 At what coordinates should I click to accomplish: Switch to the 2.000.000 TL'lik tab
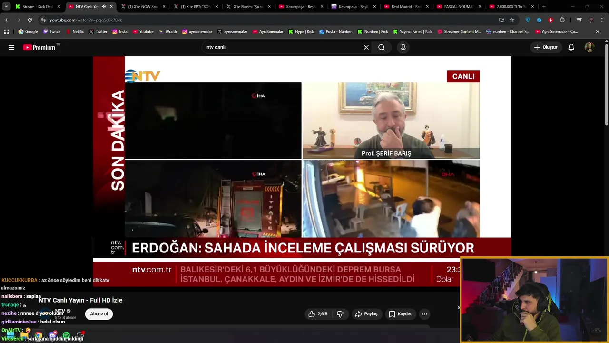tap(511, 6)
